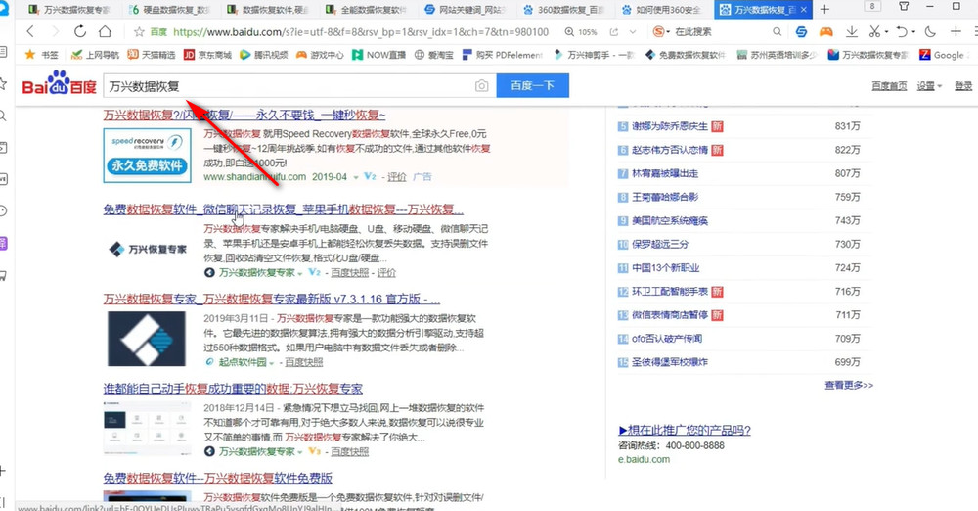978x511 pixels.
Task: Open the 腾讯视频 bookmark
Action: click(x=263, y=55)
